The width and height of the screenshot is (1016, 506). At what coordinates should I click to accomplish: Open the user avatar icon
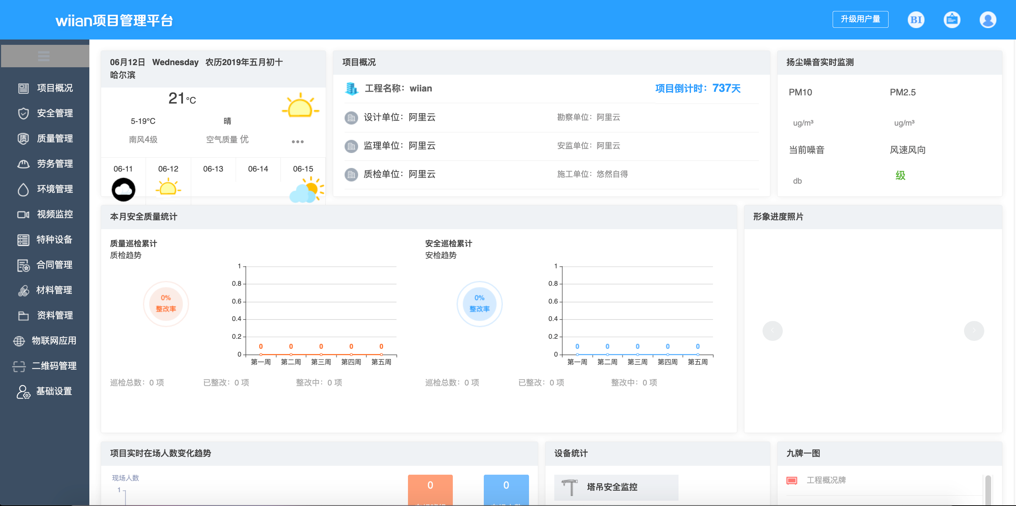click(988, 19)
